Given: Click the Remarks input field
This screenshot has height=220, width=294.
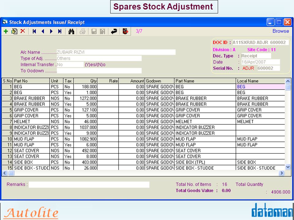Looking at the screenshot, I should point(89,185).
